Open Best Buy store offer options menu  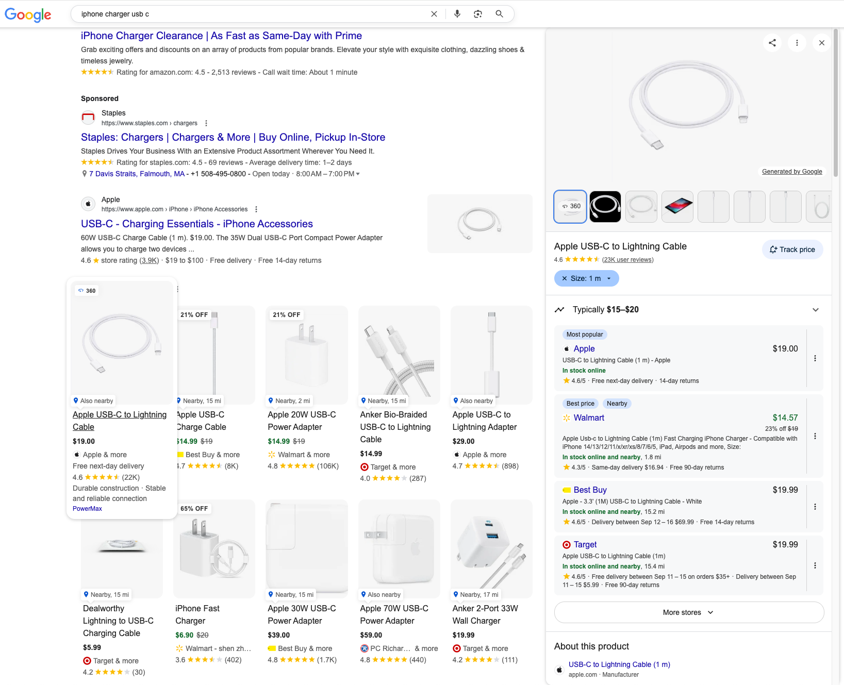click(815, 507)
